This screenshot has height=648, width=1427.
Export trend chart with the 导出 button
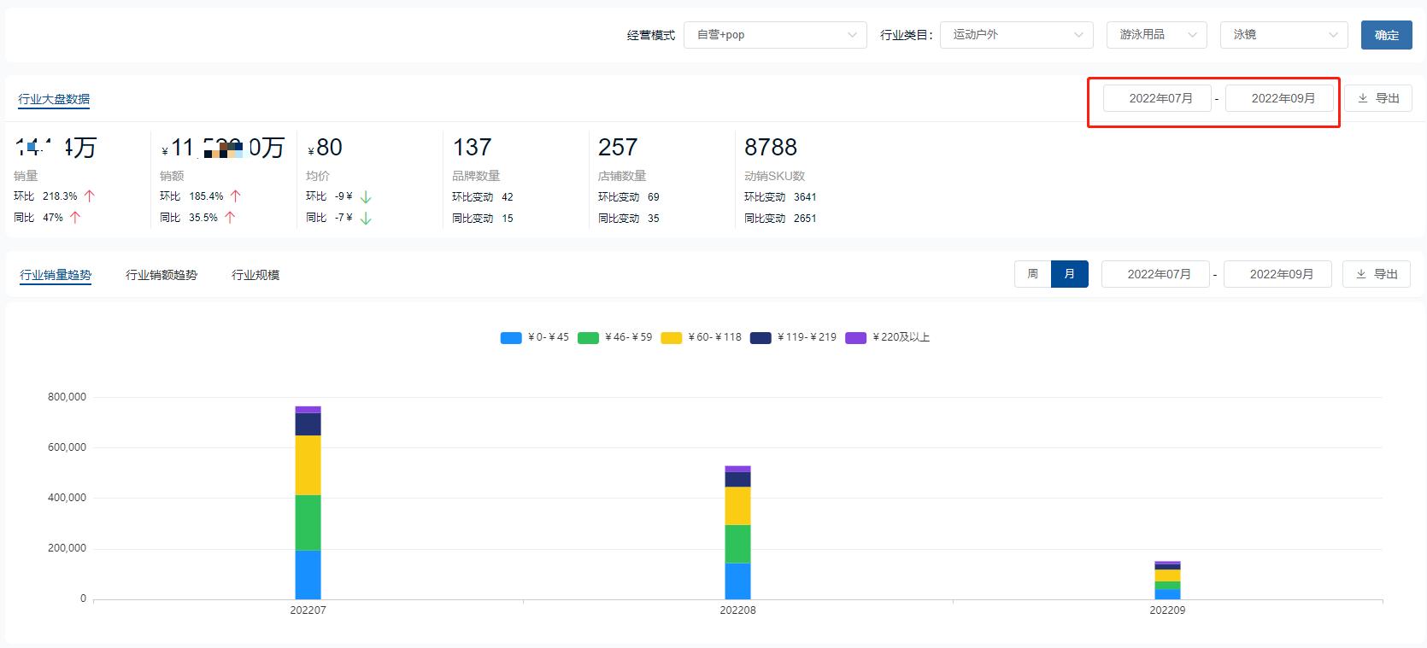tap(1377, 274)
